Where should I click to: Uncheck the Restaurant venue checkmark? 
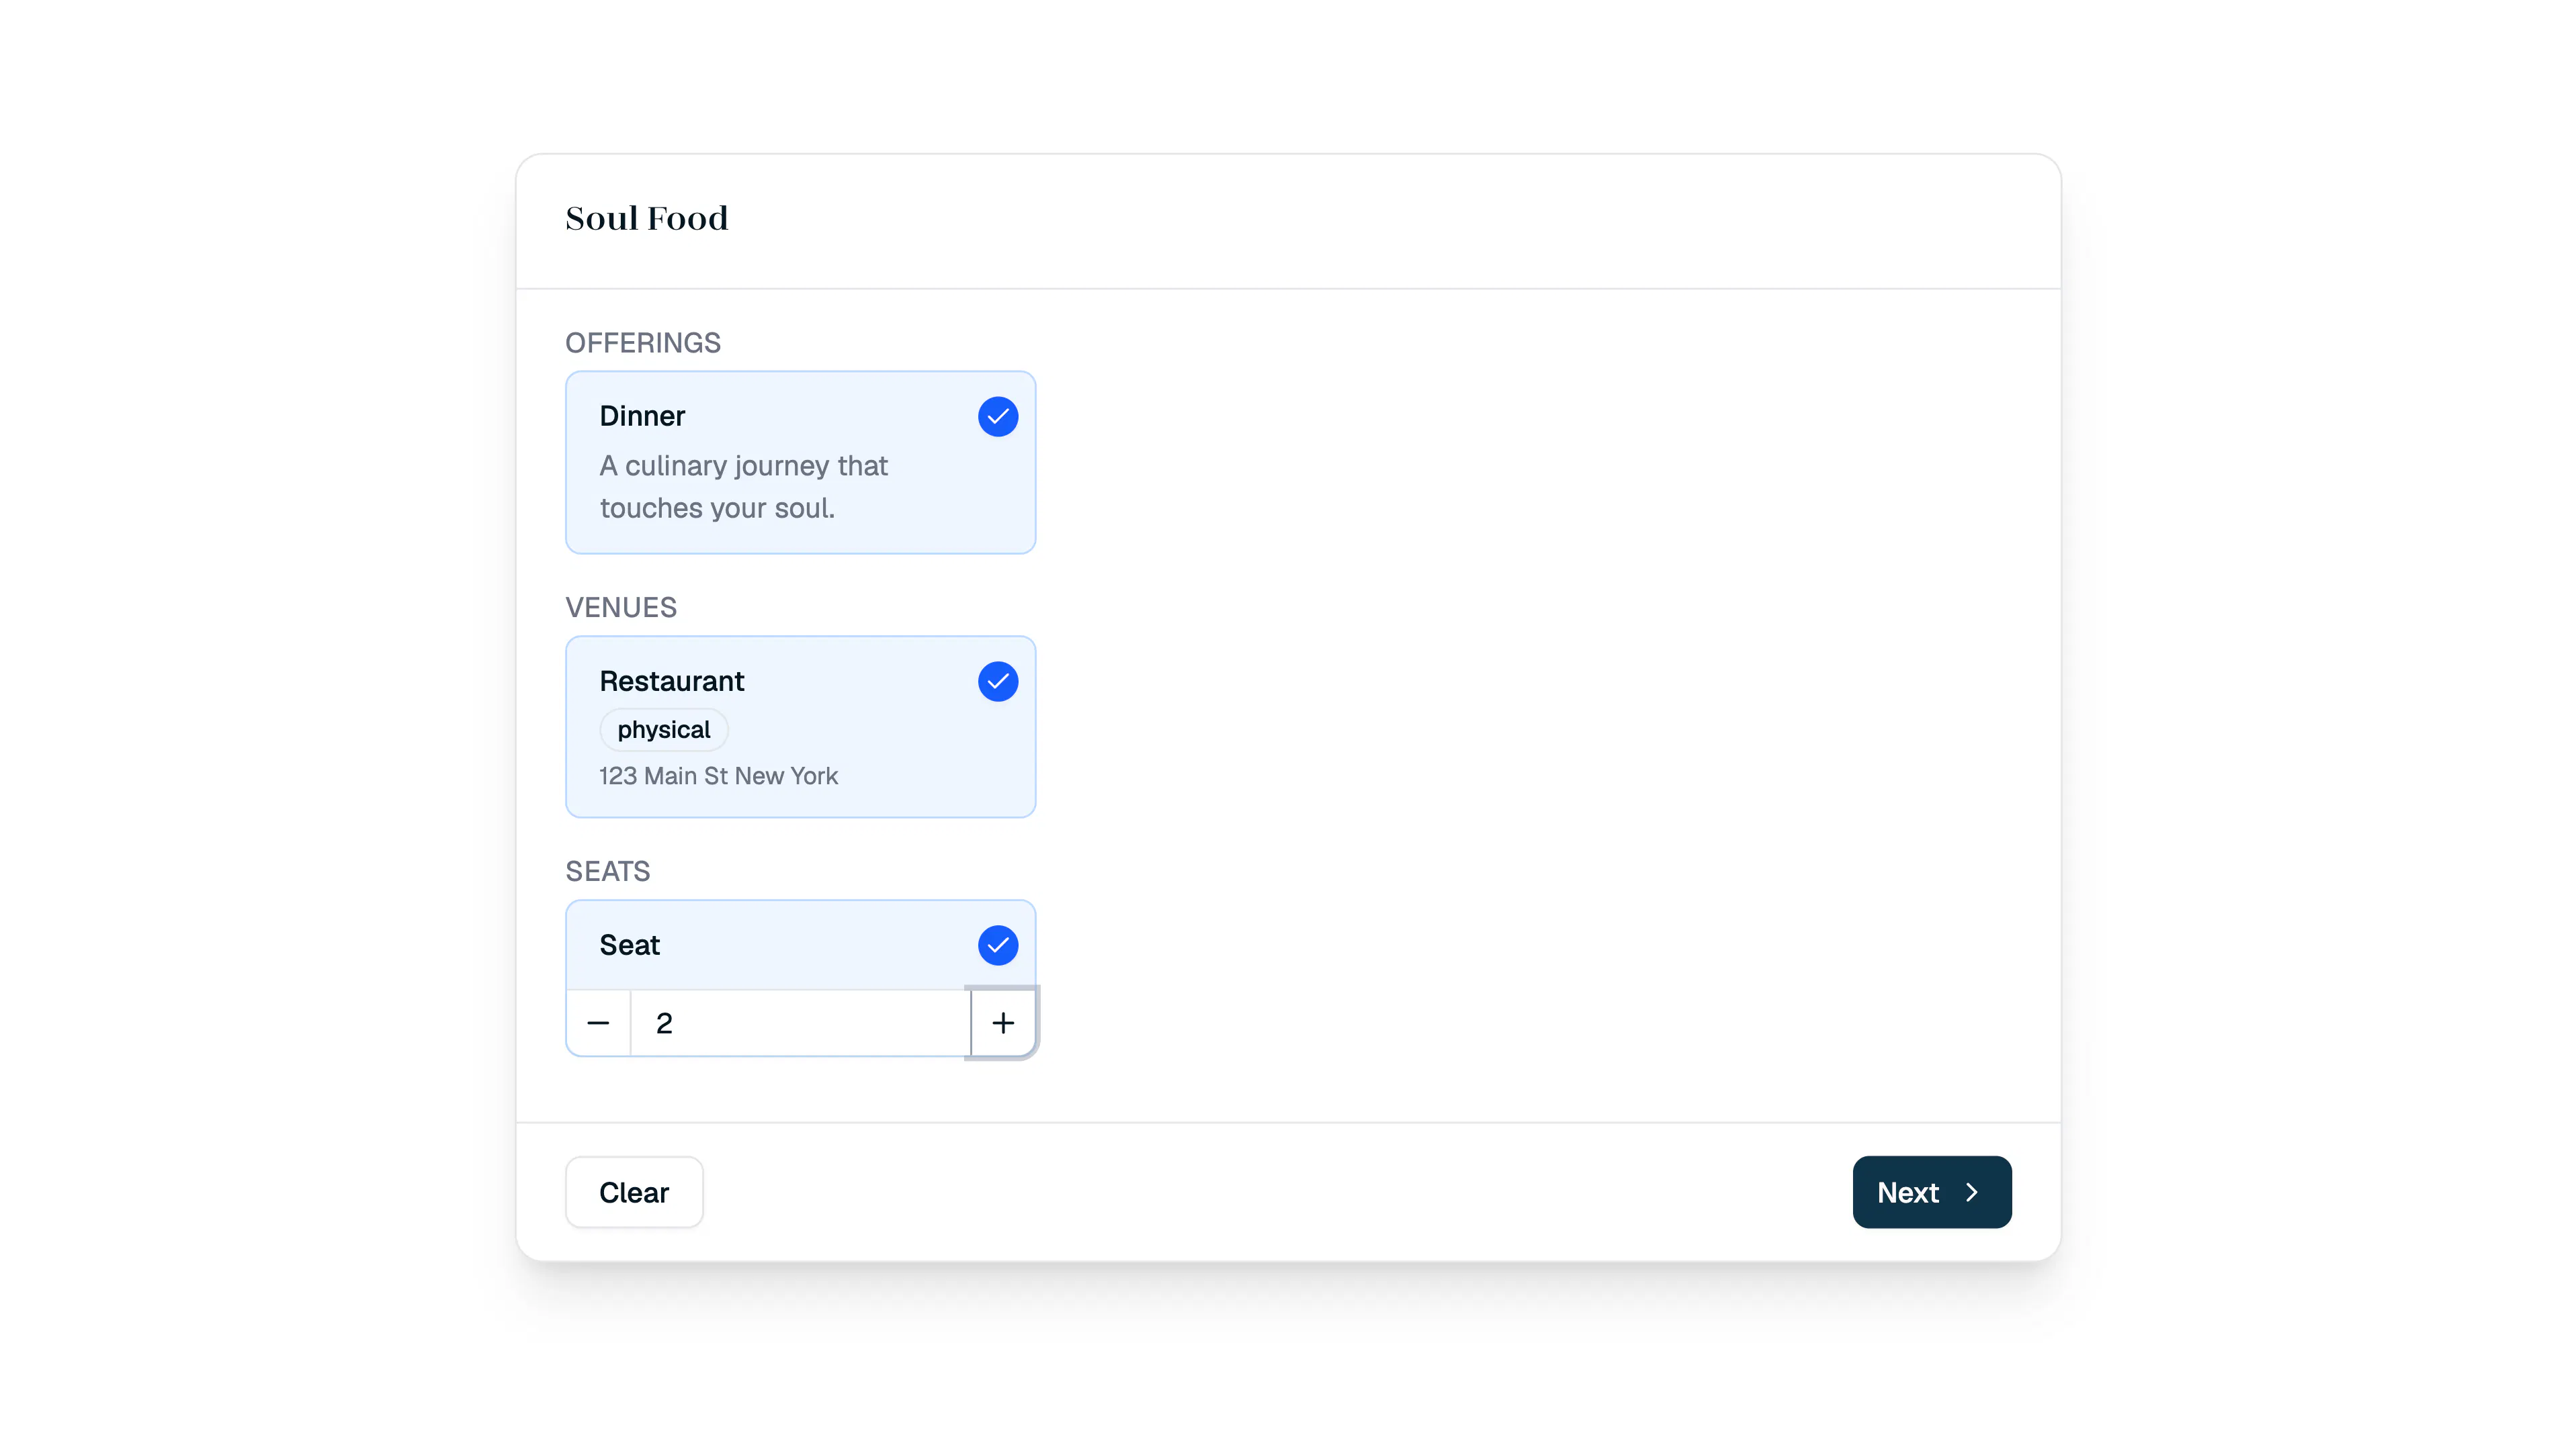point(997,682)
